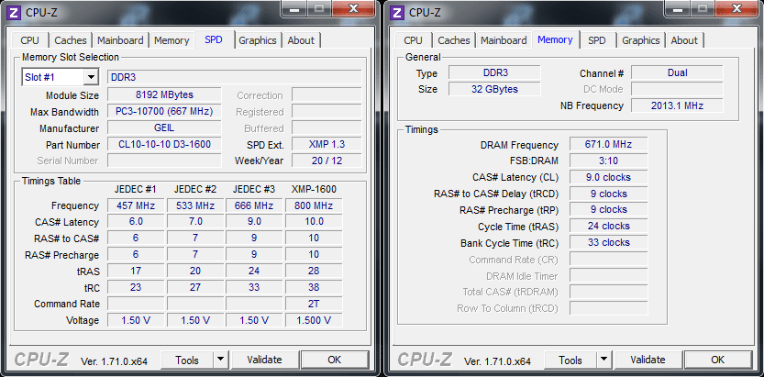Select Mainboard tab in left window
The height and width of the screenshot is (377, 764).
point(120,40)
